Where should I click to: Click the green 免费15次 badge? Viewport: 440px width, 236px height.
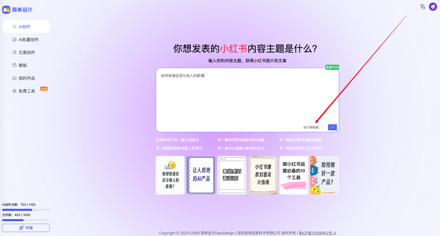pyautogui.click(x=332, y=67)
